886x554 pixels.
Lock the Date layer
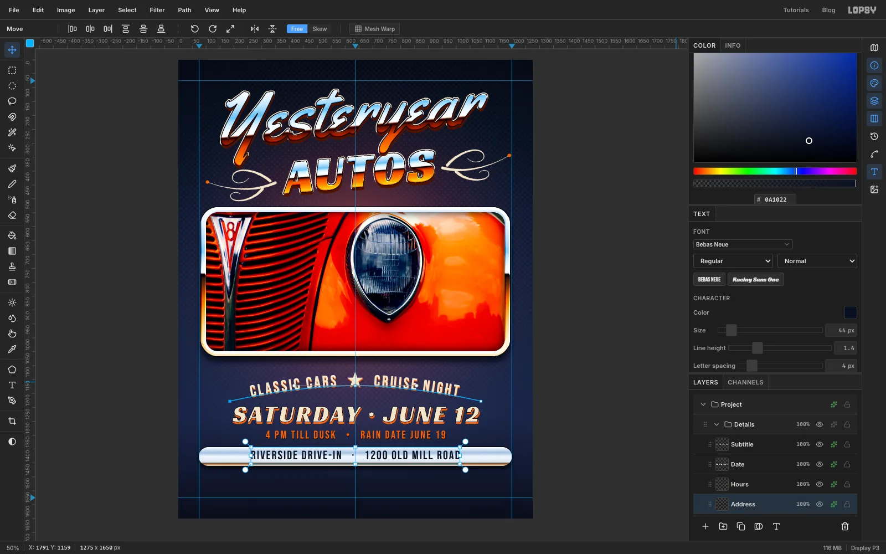(x=847, y=464)
